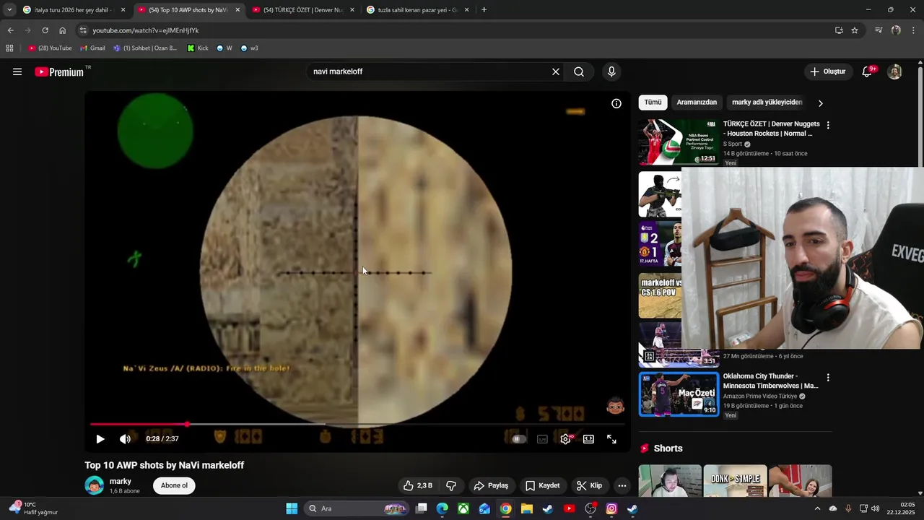Open Chrome tab search dropdown
This screenshot has height=520, width=924.
click(9, 10)
